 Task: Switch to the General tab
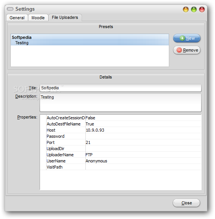tap(17, 18)
